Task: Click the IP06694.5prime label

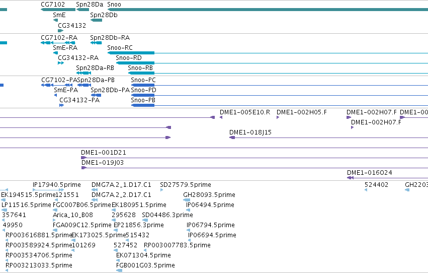Action: pyautogui.click(x=212, y=236)
